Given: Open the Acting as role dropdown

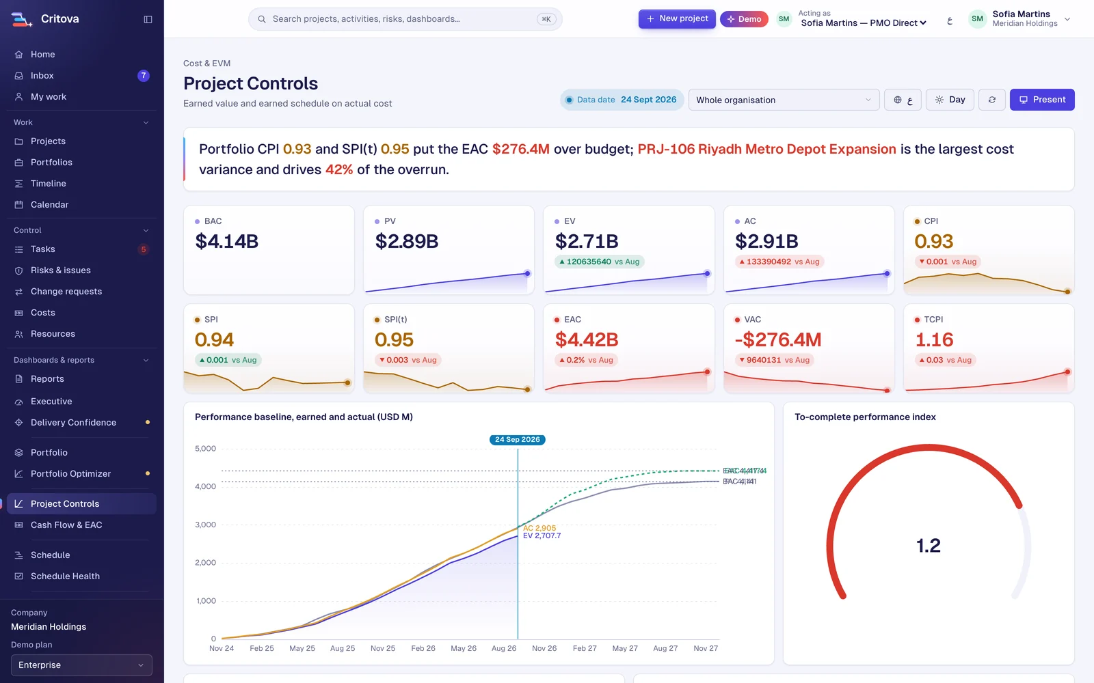Looking at the screenshot, I should point(864,23).
